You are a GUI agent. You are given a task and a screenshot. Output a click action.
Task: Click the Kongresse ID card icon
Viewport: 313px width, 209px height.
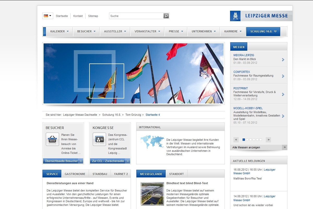click(99, 139)
